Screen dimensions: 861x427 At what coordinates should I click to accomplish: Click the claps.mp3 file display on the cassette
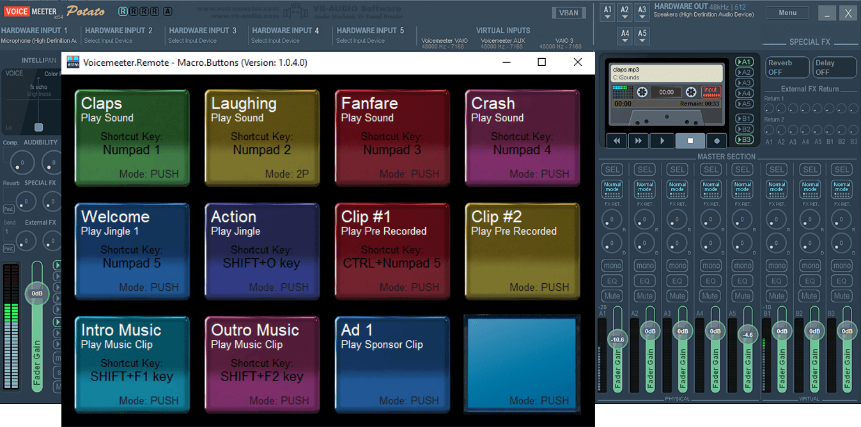(x=667, y=73)
